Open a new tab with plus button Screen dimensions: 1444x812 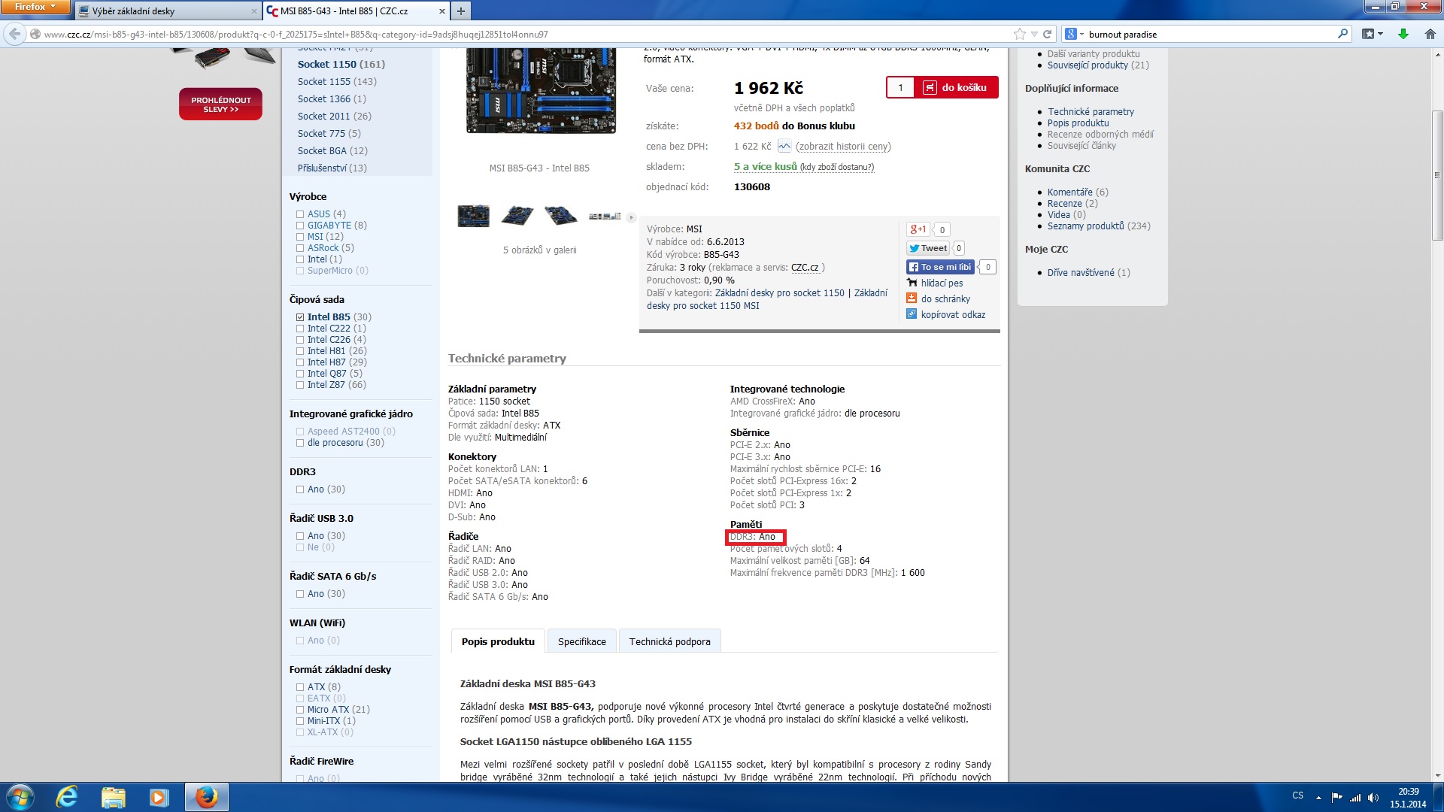coord(461,11)
